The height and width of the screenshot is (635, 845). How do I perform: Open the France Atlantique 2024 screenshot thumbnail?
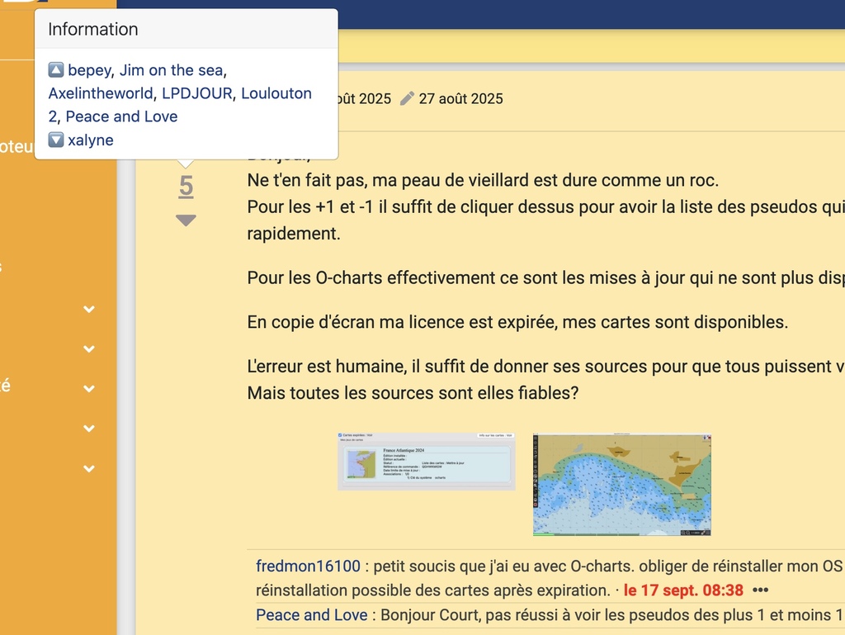[x=426, y=462]
